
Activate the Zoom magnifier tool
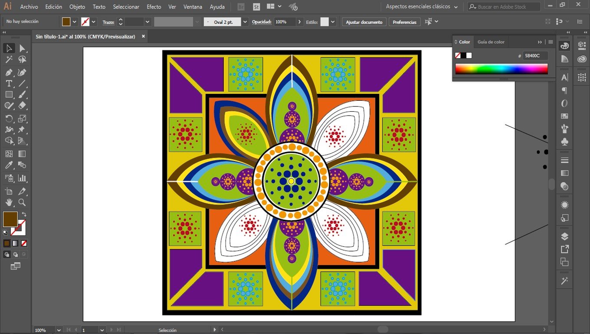pos(22,202)
